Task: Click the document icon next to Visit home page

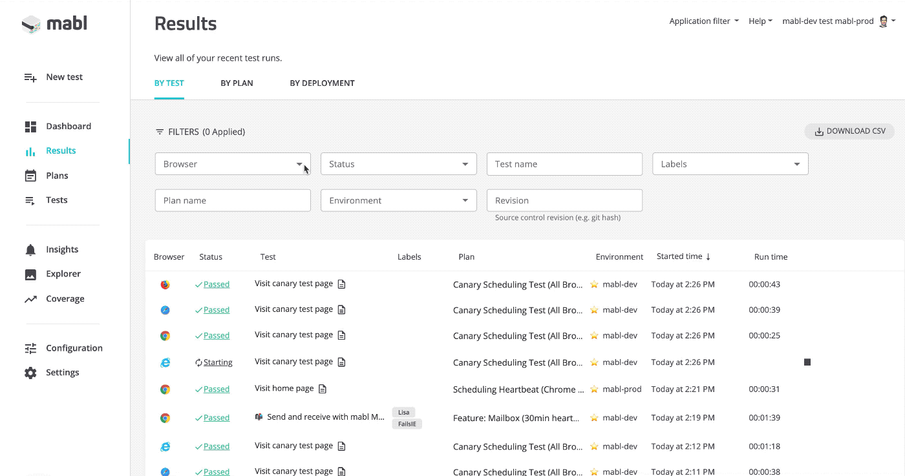Action: pos(322,388)
